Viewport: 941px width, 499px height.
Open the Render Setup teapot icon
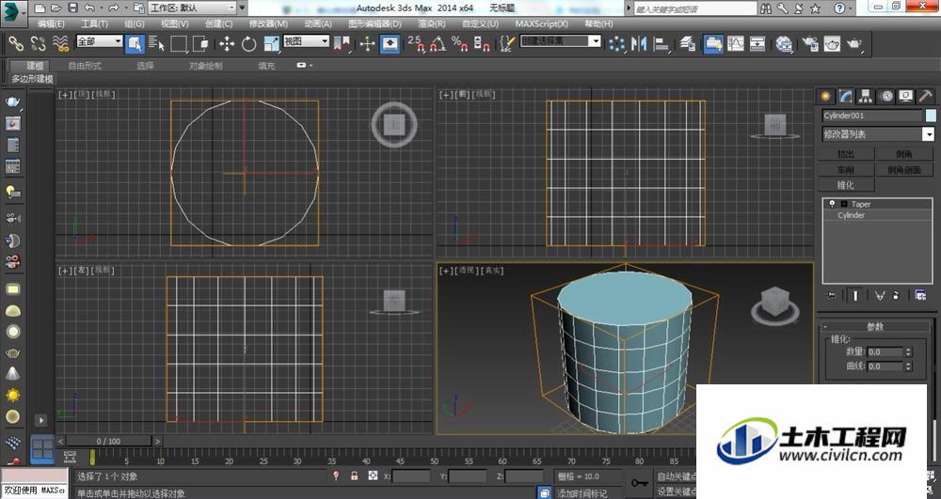coord(810,44)
